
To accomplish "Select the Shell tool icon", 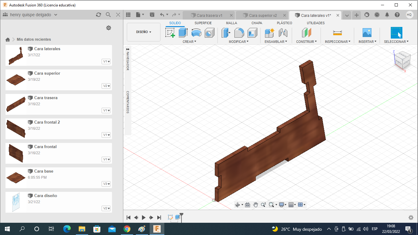I will [x=252, y=33].
